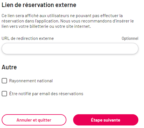This screenshot has height=128, width=144.
Task: Click the URL de redirection externe field label
Action: 28,38
